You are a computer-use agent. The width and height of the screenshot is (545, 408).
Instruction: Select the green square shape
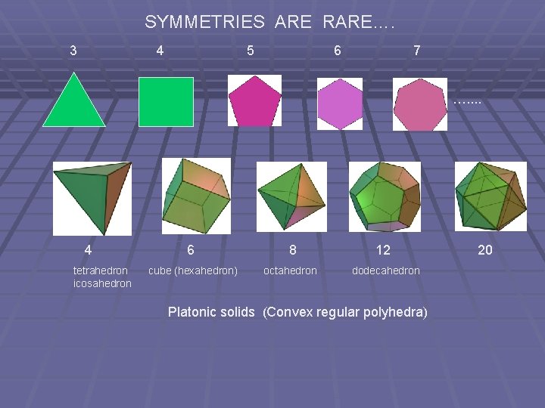tap(166, 102)
